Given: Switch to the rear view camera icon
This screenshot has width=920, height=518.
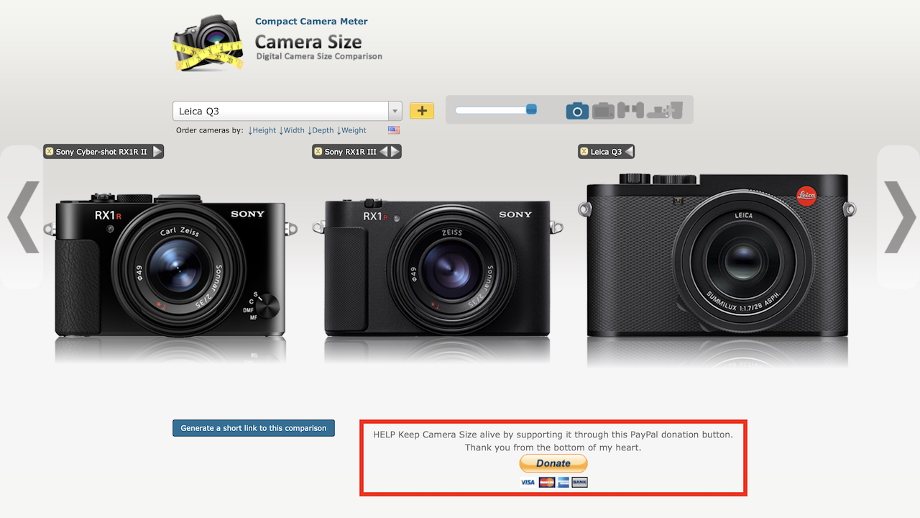Looking at the screenshot, I should pos(603,110).
